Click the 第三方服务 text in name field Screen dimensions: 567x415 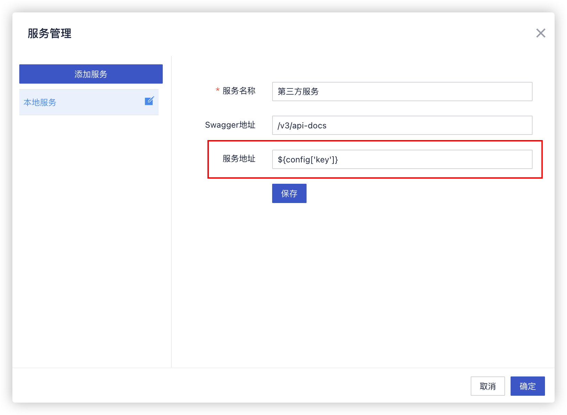coord(298,92)
